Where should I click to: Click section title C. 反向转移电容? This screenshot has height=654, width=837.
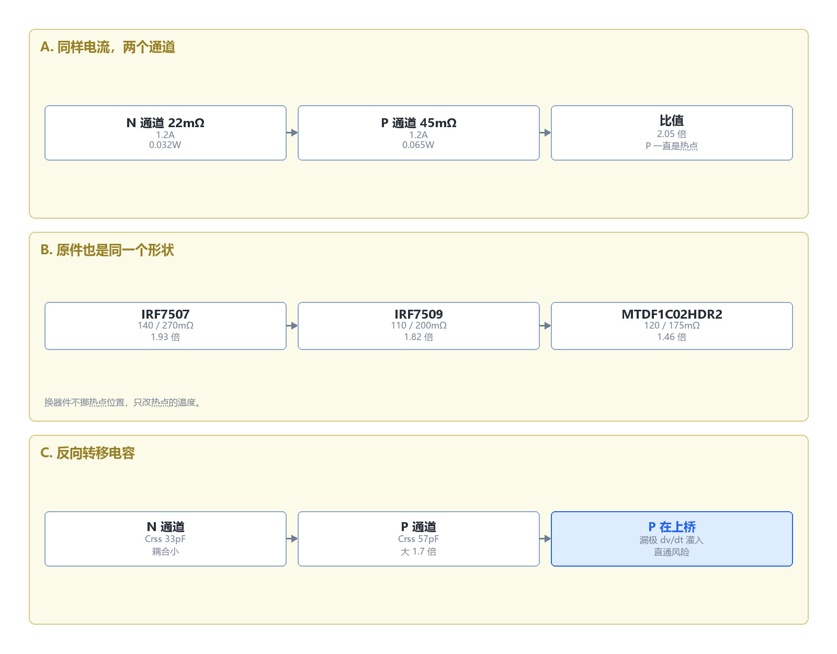pos(88,453)
